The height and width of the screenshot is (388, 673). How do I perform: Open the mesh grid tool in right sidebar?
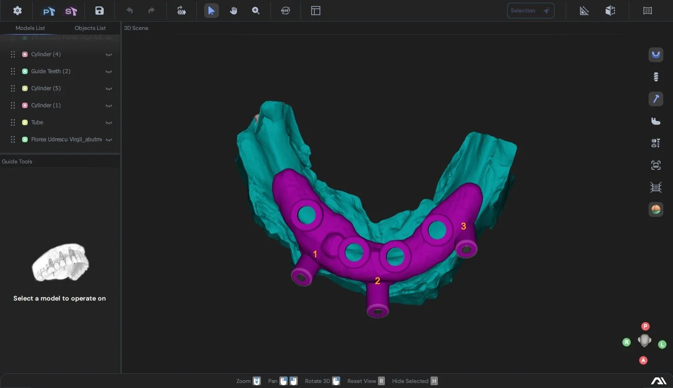point(656,187)
